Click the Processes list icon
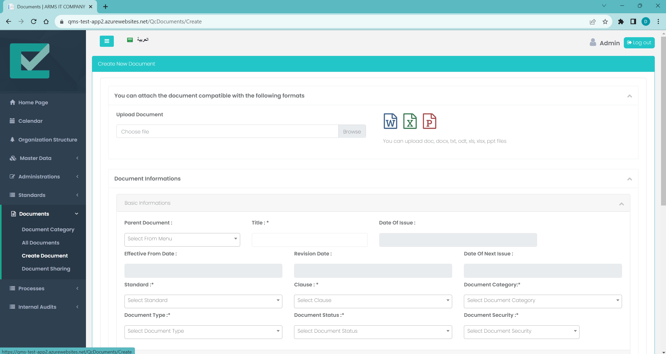 (x=12, y=288)
